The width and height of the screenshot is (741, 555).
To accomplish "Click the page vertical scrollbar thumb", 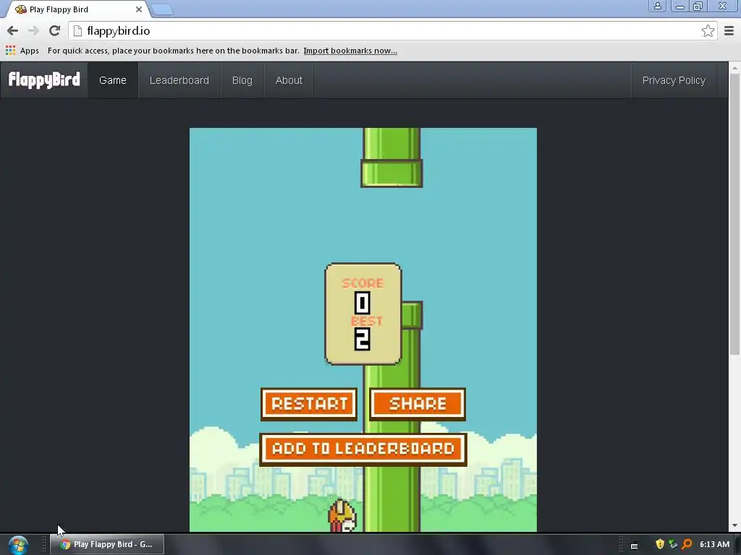I will pos(734,214).
